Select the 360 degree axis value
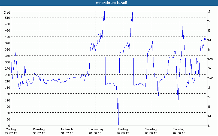Image resolution: width=218 pixels, height=136 pixels. 7,50
